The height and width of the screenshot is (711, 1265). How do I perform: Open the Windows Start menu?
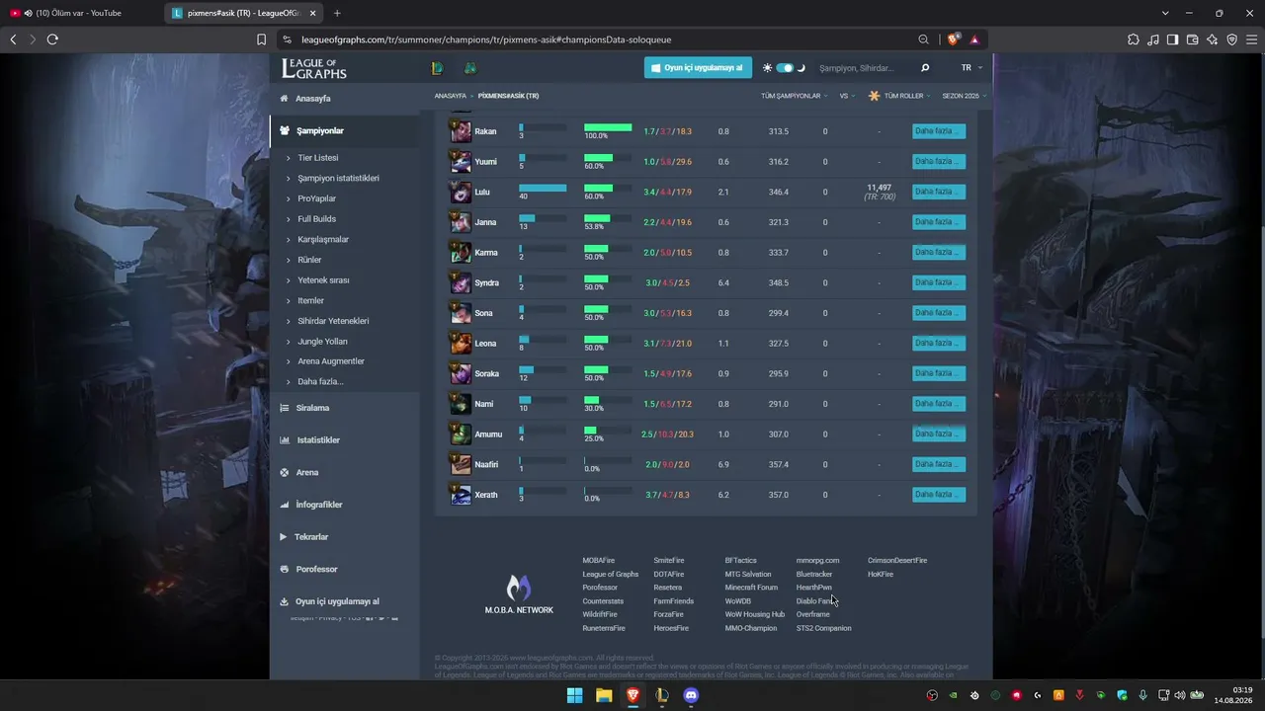point(574,695)
